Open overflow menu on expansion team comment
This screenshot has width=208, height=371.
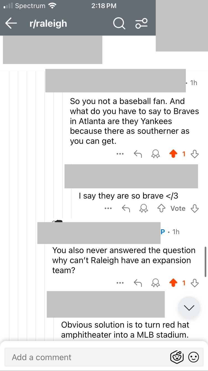click(120, 283)
